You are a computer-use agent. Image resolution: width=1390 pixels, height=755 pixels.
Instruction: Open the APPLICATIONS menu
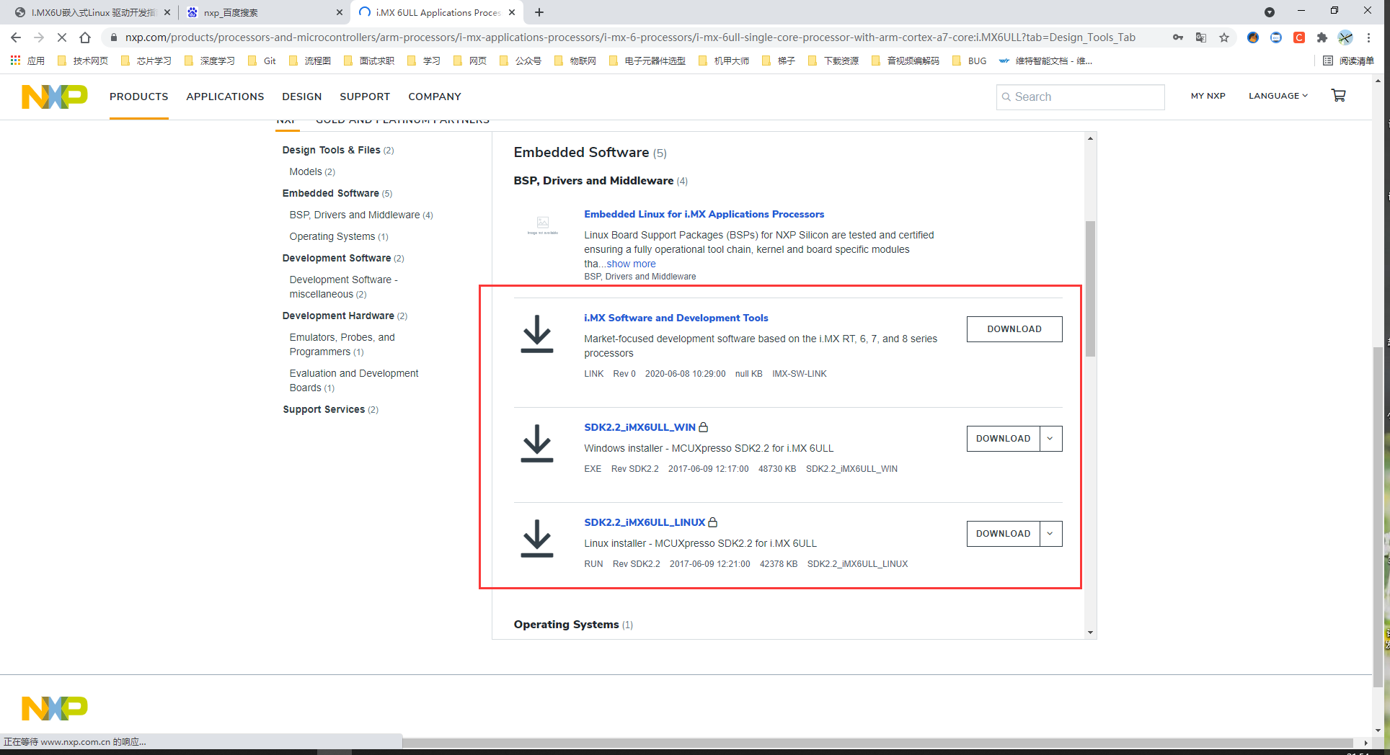[225, 97]
